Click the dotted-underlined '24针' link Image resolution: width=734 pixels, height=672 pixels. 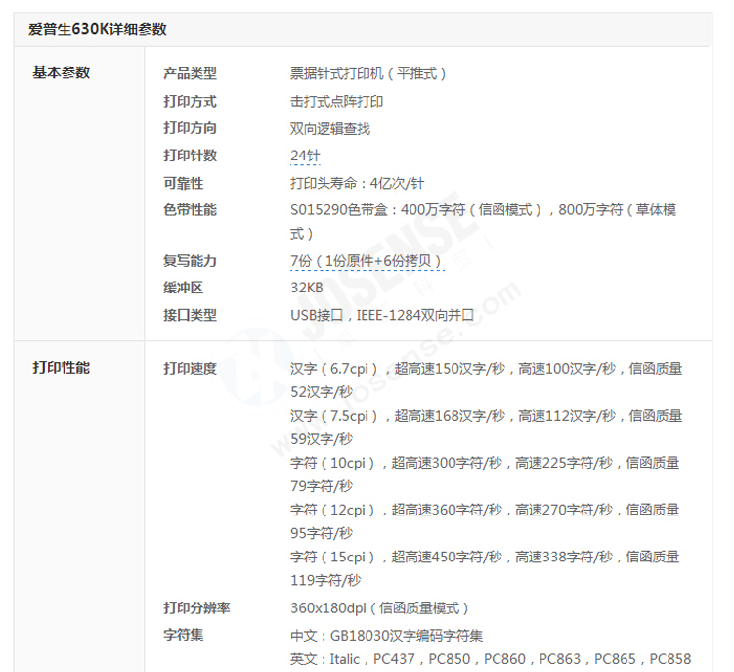click(305, 156)
